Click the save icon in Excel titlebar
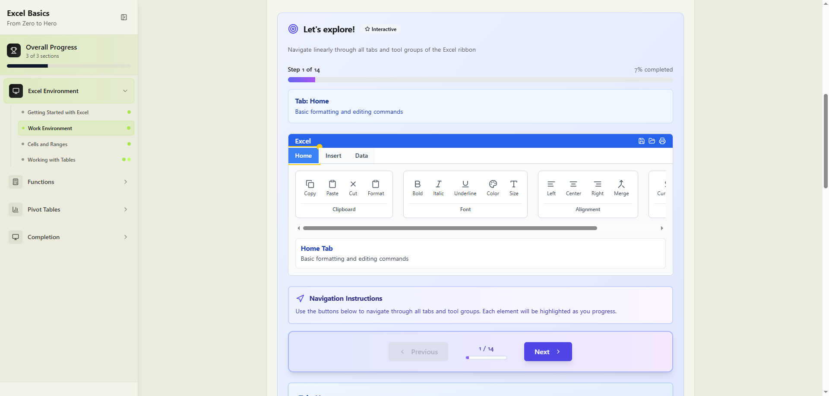The image size is (829, 396). tap(641, 141)
